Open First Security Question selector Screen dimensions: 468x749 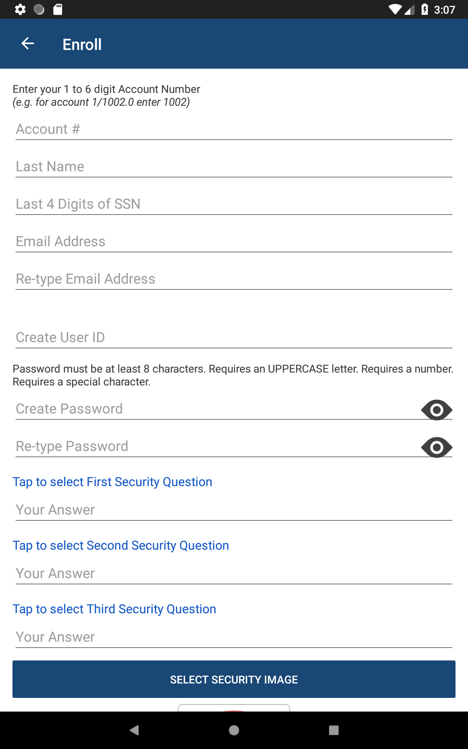pyautogui.click(x=112, y=482)
